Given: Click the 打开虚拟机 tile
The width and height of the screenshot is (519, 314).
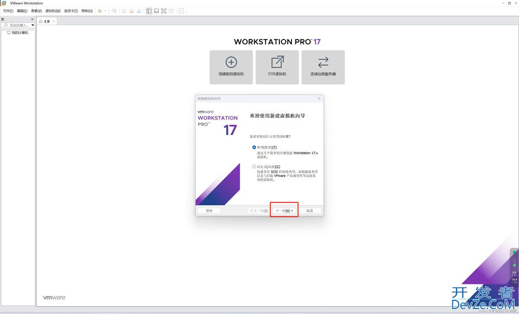Looking at the screenshot, I should 277,67.
